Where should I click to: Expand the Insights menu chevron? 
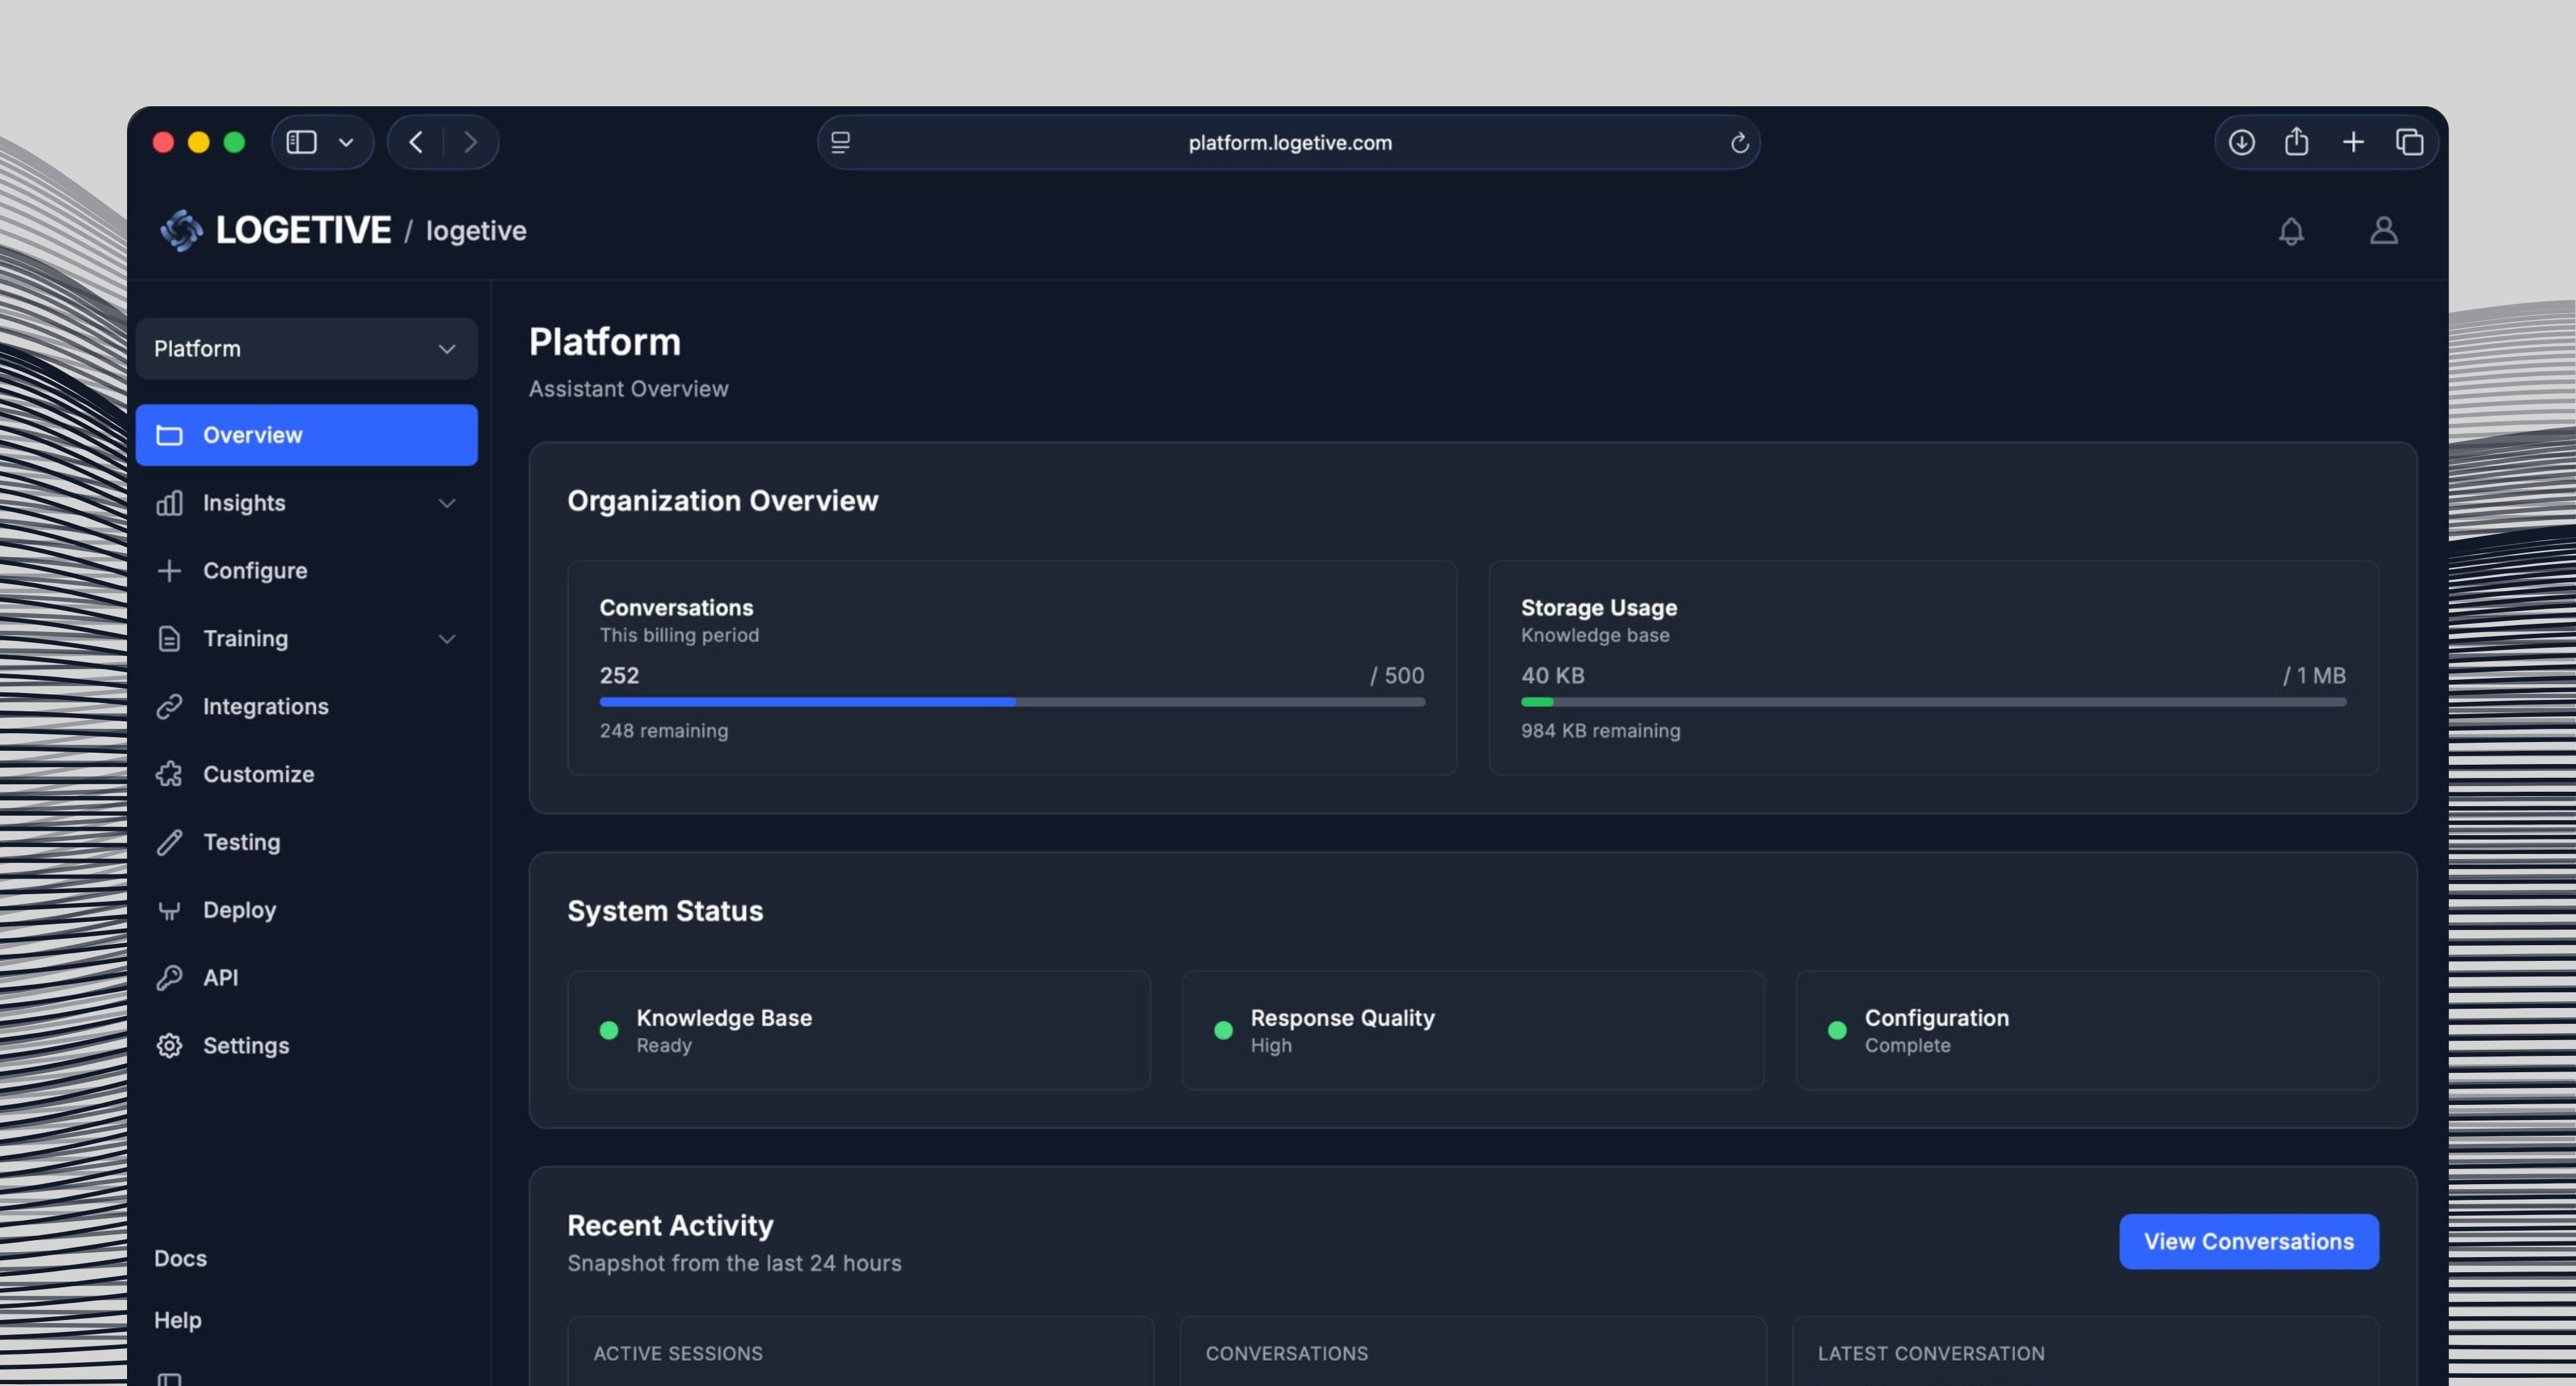pos(447,503)
